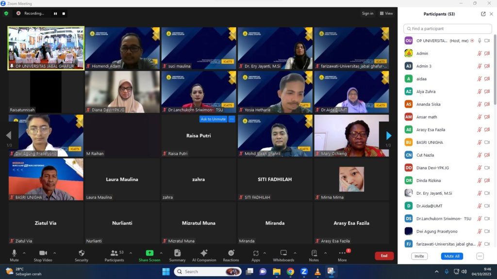
Task: Open the View layout dropdown
Action: (386, 13)
